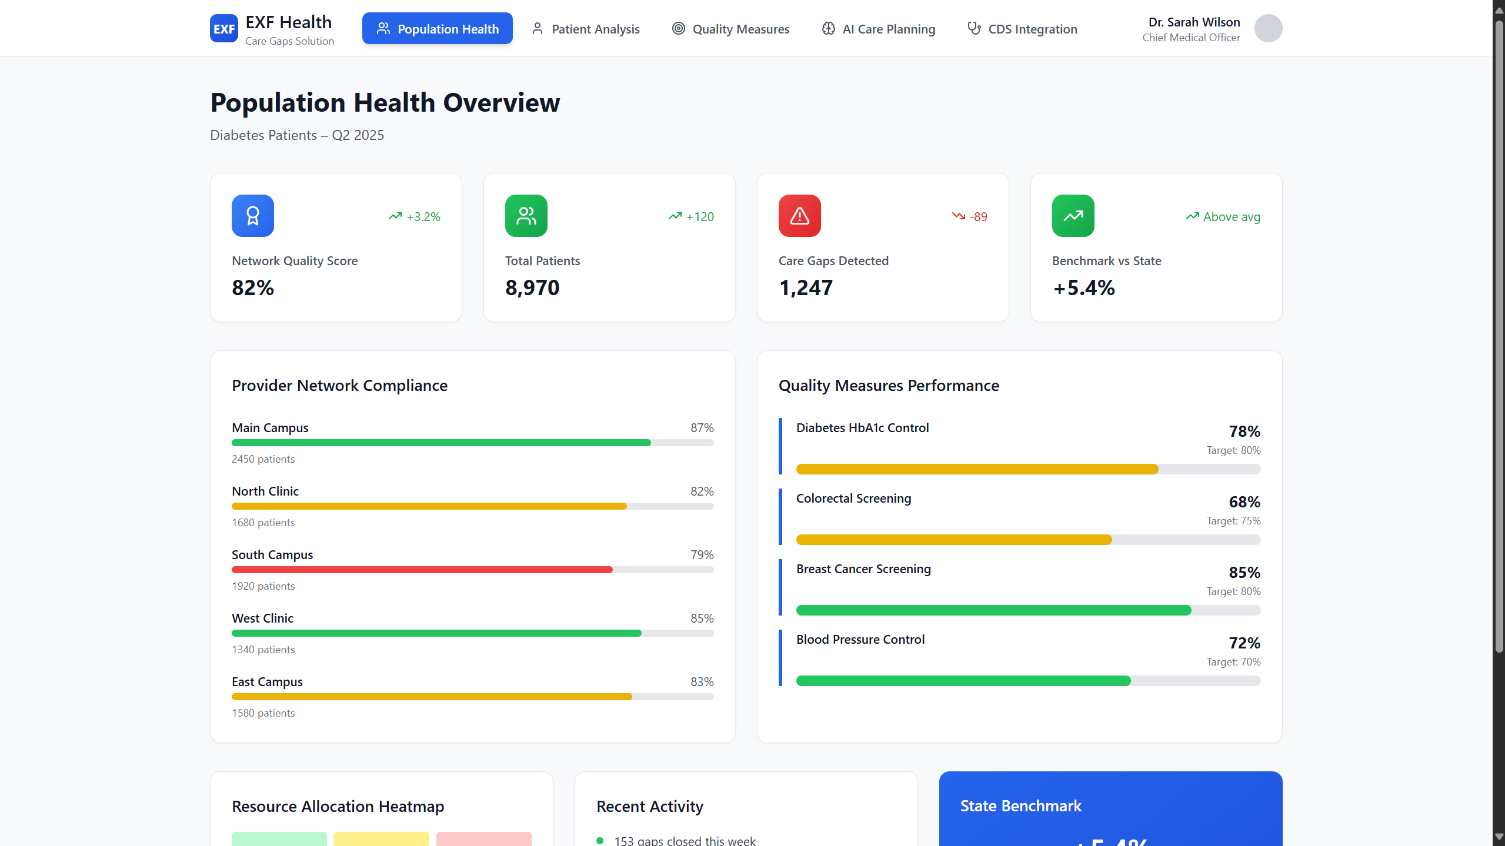1505x846 pixels.
Task: Select West Clinic provider label
Action: 262,618
